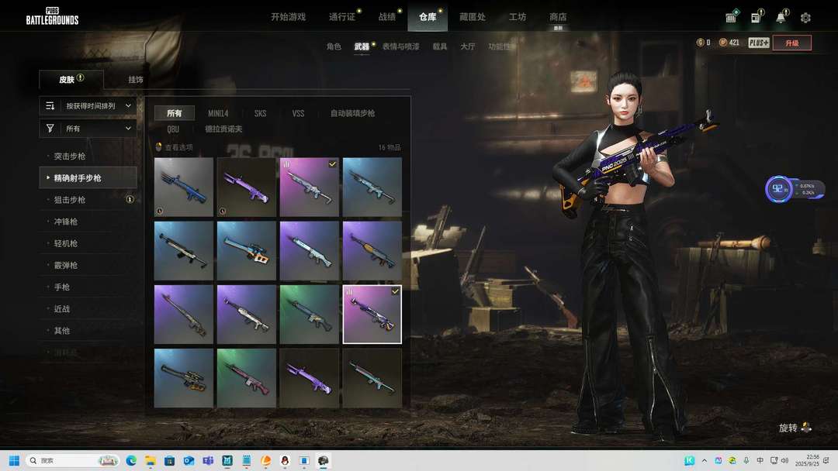This screenshot has height=471, width=838.
Task: Open the 所有 filter dropdown
Action: (88, 128)
